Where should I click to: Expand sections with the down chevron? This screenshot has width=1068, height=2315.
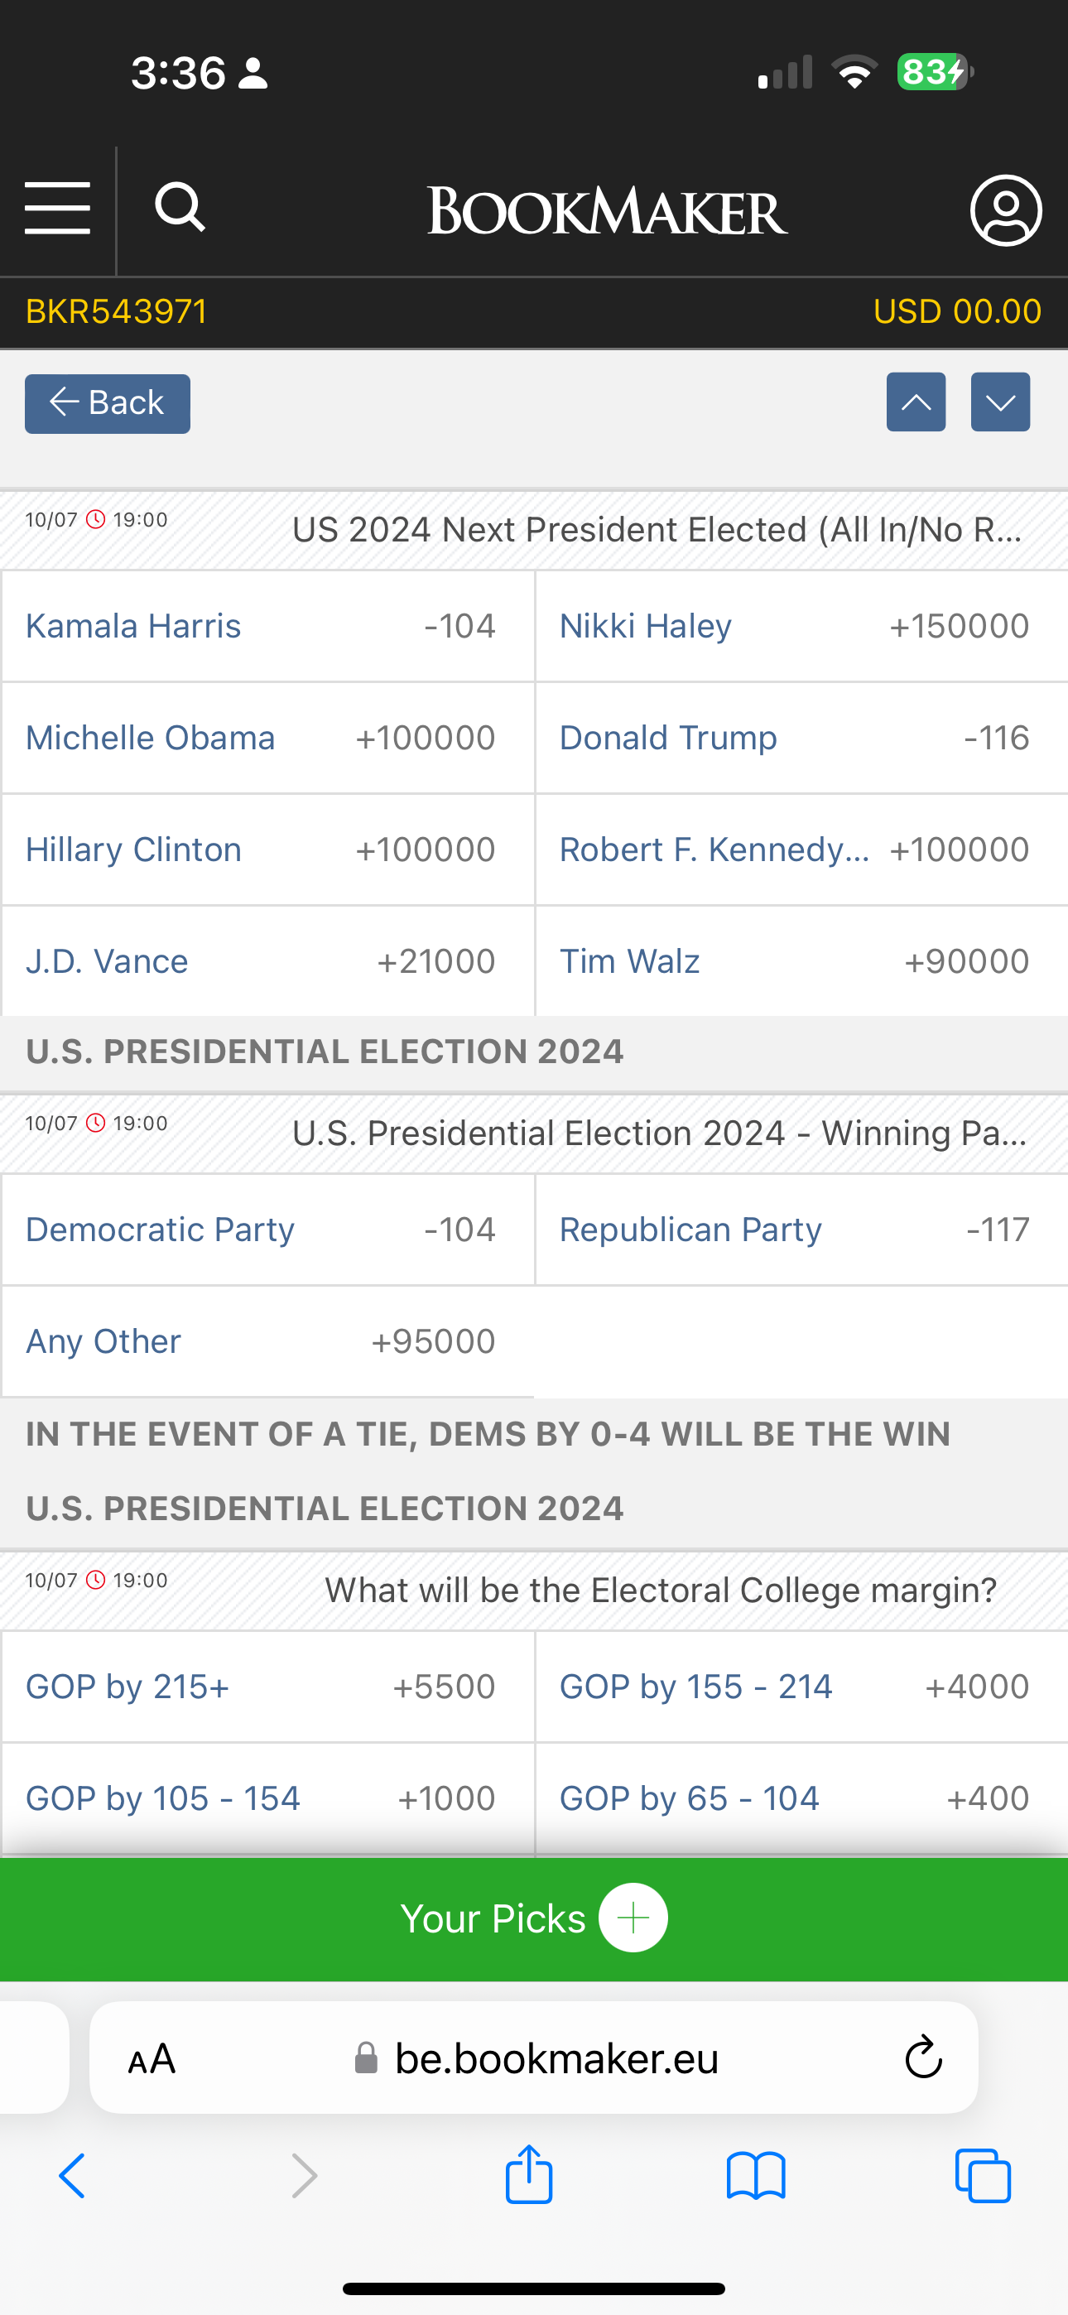pyautogui.click(x=1001, y=402)
